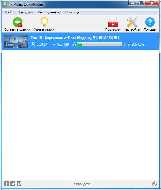Open the Помощь menu in menu bar

(x=72, y=12)
